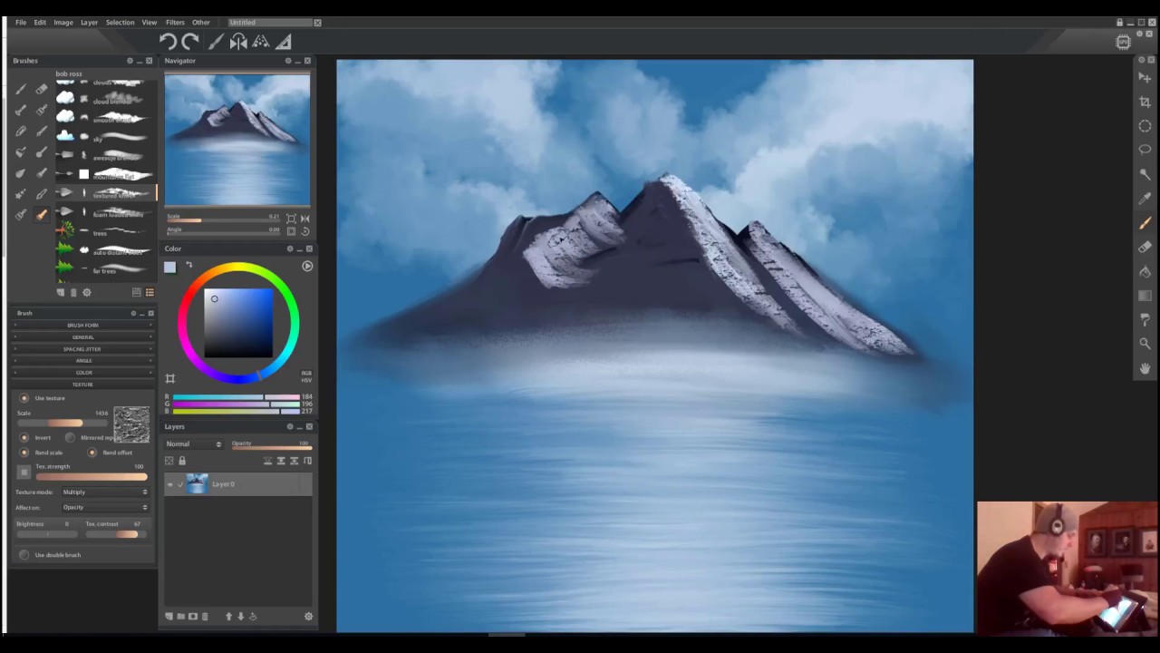Select the Hand pan tool

[x=1145, y=368]
